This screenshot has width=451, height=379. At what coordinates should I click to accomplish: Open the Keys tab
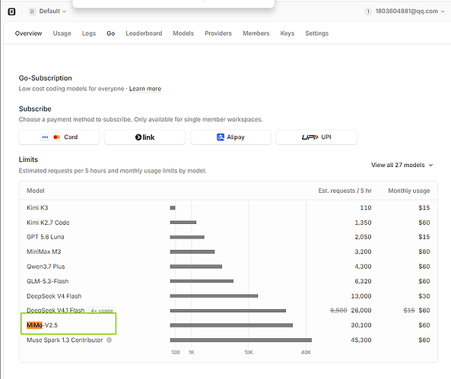(x=287, y=33)
